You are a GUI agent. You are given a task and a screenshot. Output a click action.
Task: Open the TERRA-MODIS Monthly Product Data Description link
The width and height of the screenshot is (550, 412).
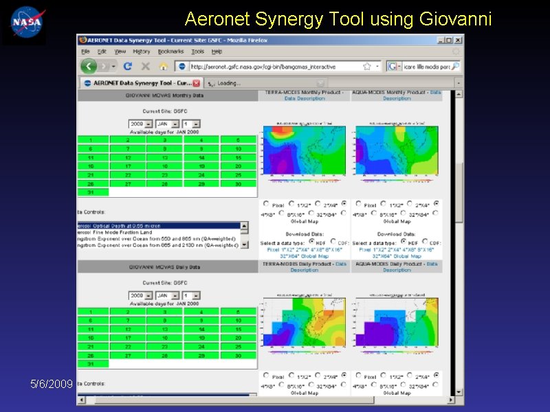[x=305, y=98]
